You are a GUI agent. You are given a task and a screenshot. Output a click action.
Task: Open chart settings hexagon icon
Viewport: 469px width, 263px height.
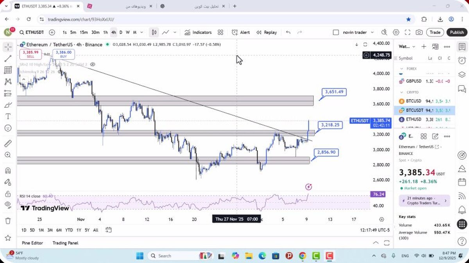pyautogui.click(x=396, y=32)
